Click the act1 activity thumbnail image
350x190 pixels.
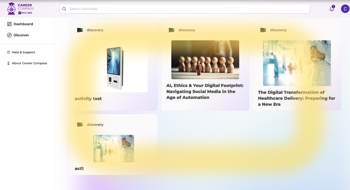tap(113, 148)
